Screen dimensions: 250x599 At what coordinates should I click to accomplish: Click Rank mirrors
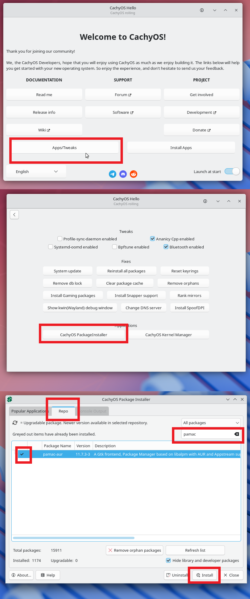190,295
